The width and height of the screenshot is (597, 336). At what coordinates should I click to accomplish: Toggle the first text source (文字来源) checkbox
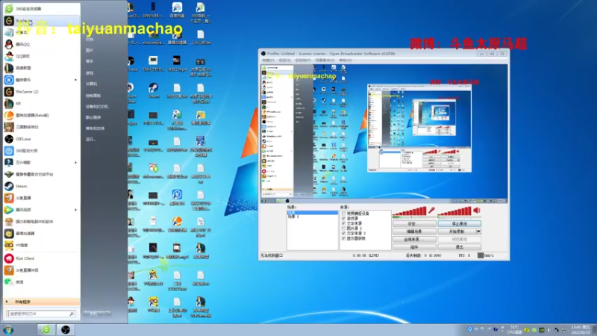point(344,223)
